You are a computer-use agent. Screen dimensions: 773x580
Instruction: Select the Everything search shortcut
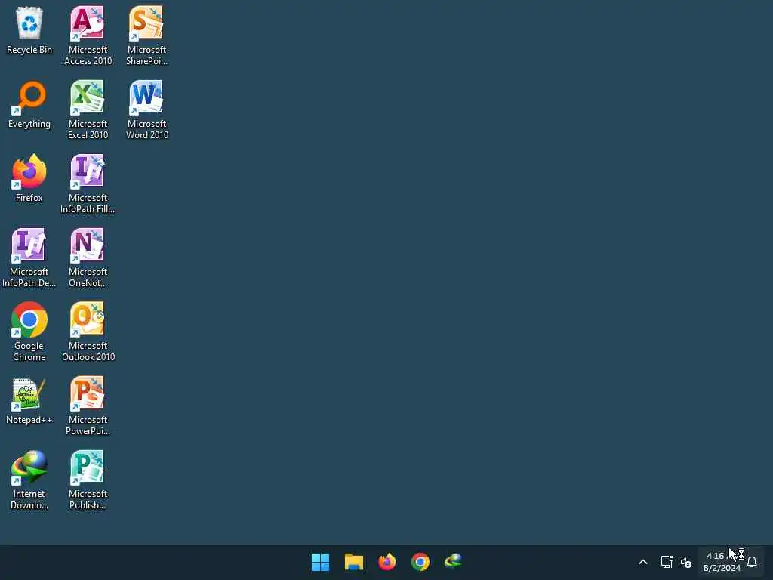29,104
